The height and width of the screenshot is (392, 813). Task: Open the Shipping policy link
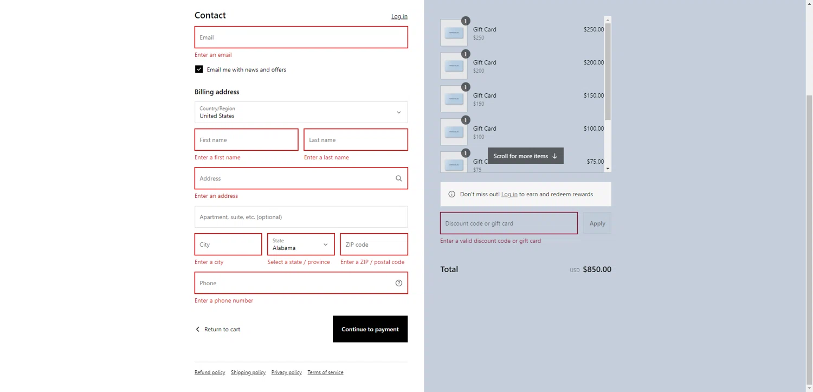coord(248,372)
